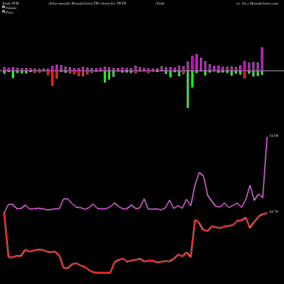284x284 pixels.
Task: Click the 'Price' legend label
Action: (x=9, y=12)
